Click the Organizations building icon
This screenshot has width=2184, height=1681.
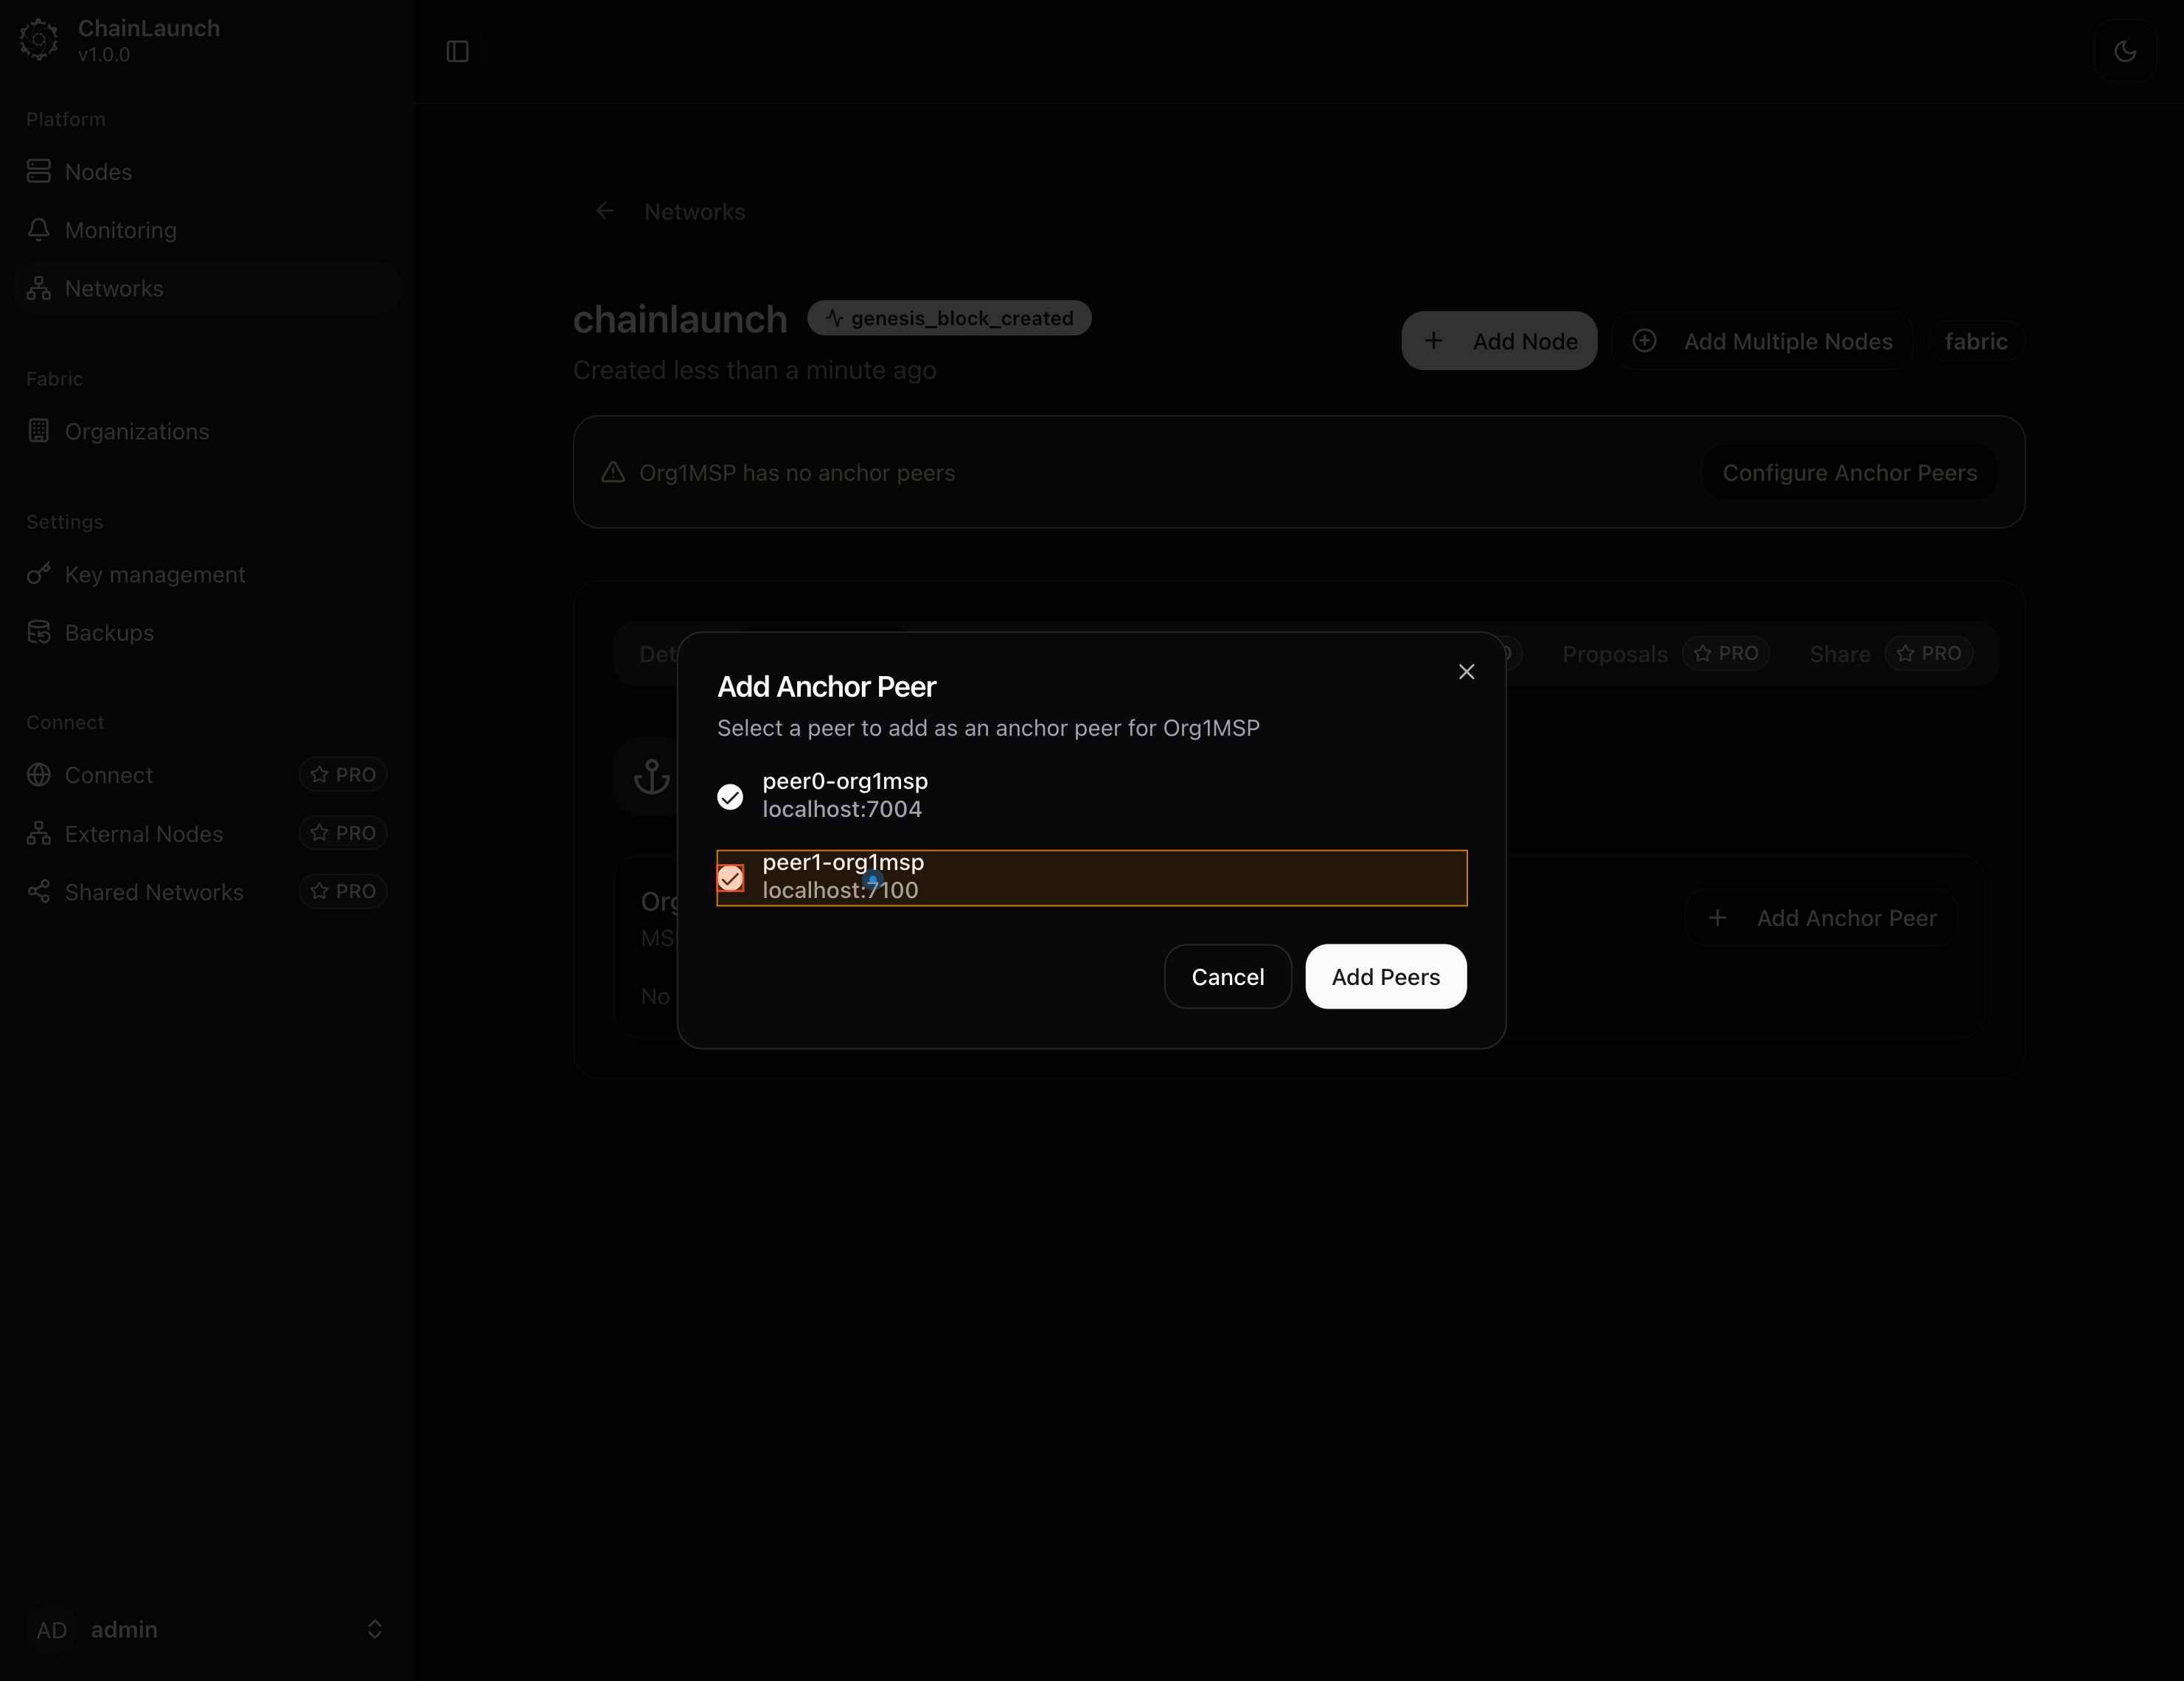(39, 431)
